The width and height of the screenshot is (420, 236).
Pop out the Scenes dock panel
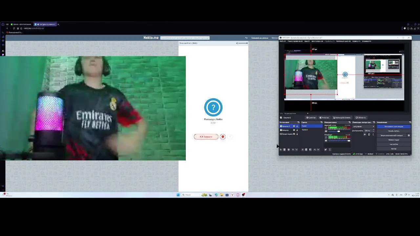pos(322,122)
